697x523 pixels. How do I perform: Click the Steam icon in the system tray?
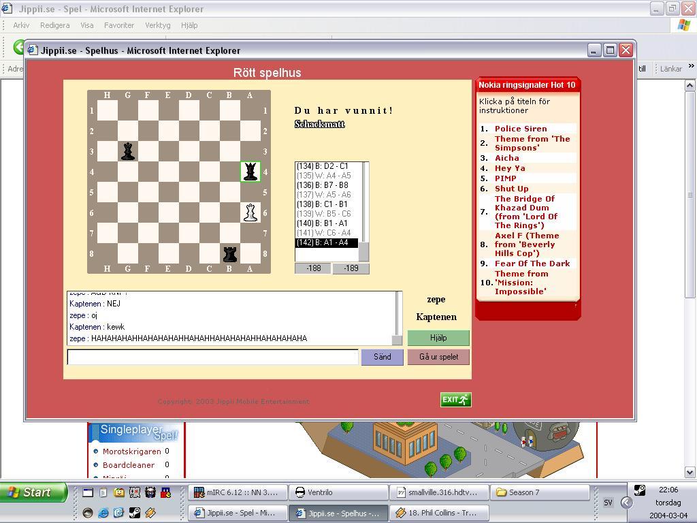pyautogui.click(x=640, y=490)
